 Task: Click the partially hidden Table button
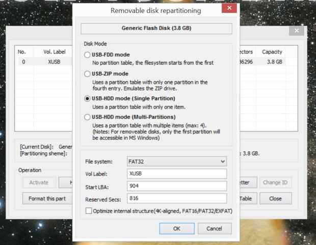248,199
